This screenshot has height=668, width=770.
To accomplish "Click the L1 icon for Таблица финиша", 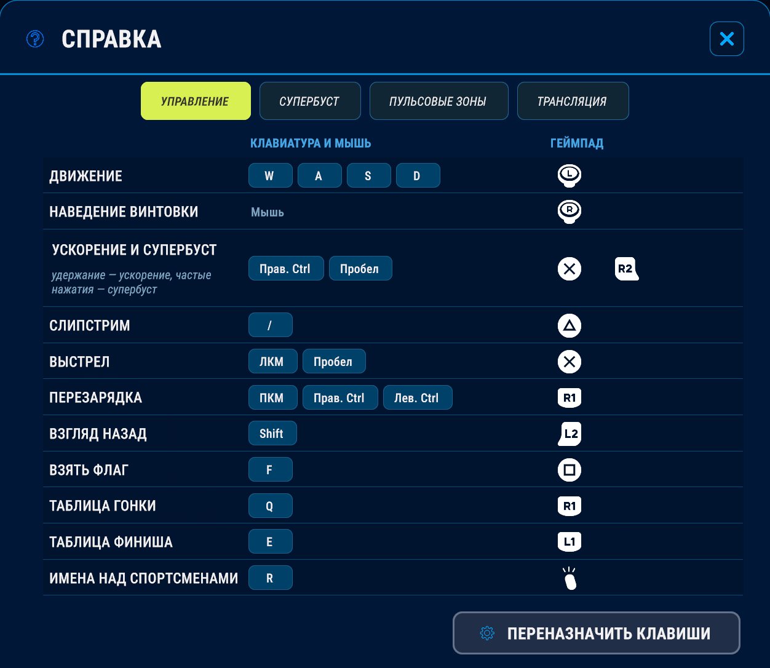I will pos(570,542).
